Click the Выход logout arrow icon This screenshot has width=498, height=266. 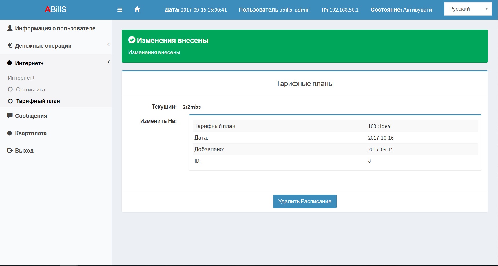pos(10,150)
